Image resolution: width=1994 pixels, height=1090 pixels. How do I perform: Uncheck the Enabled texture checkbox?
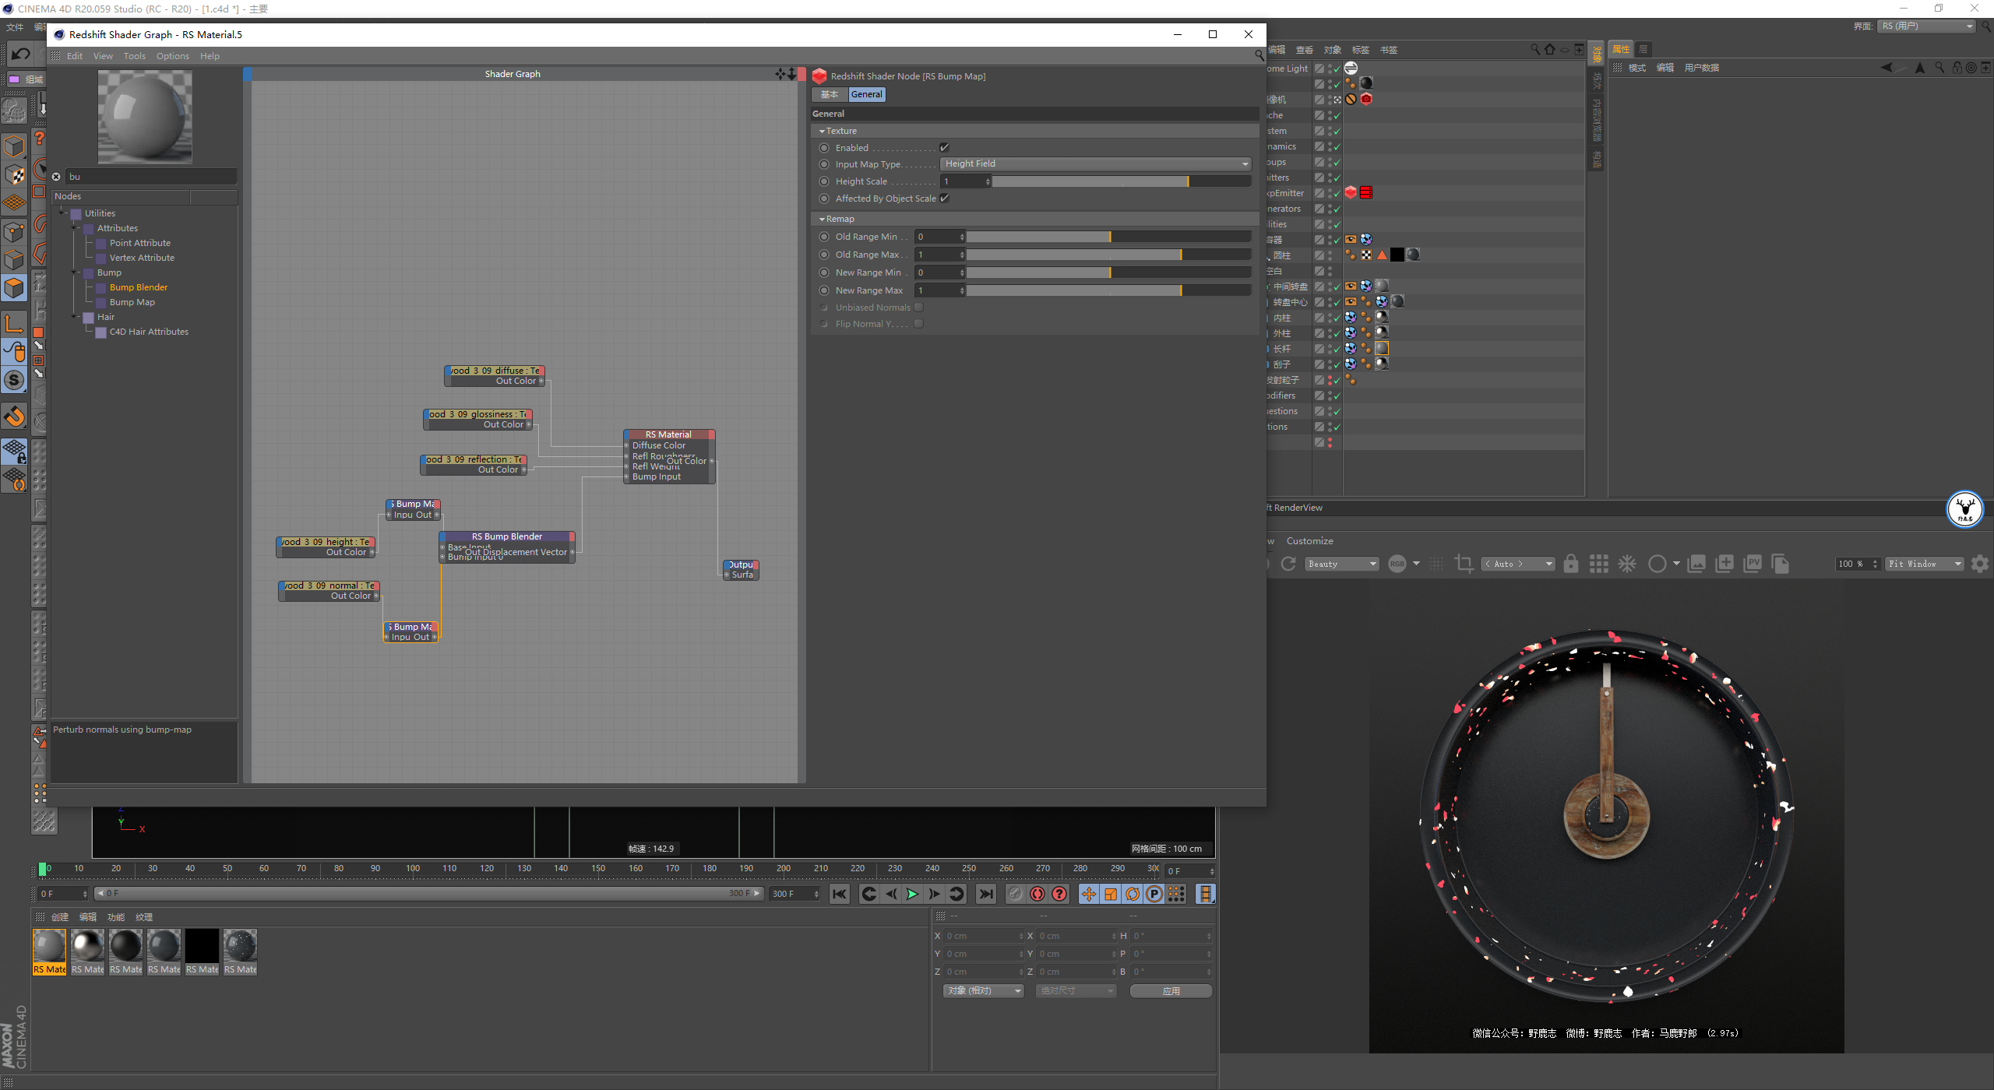[944, 147]
